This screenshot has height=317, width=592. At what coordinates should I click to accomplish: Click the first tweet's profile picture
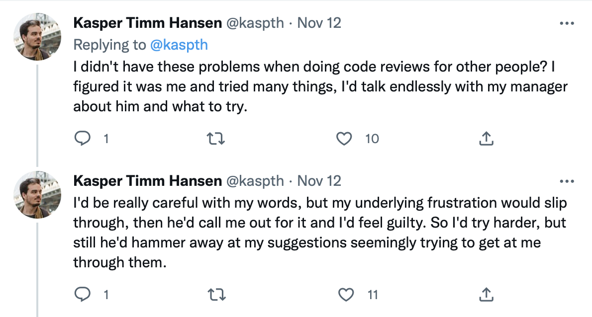pos(37,36)
